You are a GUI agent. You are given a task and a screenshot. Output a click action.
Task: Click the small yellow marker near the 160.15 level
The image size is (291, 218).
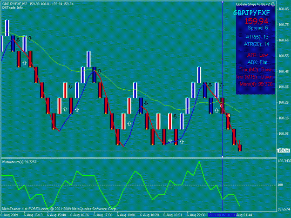click(x=229, y=116)
